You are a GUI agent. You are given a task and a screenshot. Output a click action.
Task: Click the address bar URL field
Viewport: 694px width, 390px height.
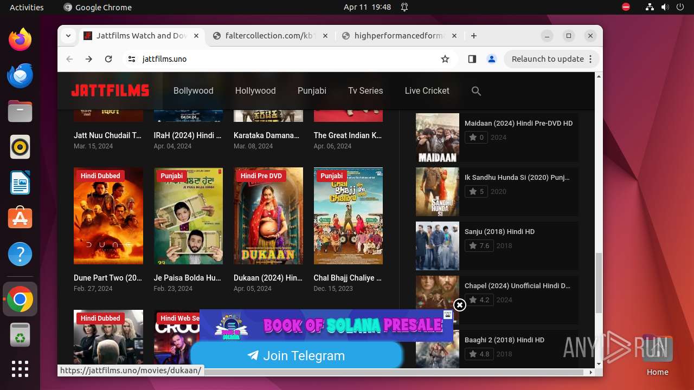pos(287,59)
